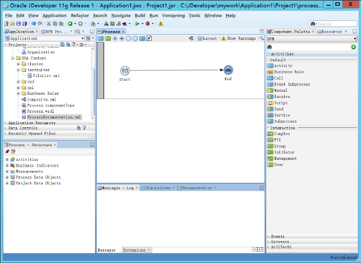Click the green go arrow in Component Palette
The height and width of the screenshot is (263, 361).
point(353,47)
